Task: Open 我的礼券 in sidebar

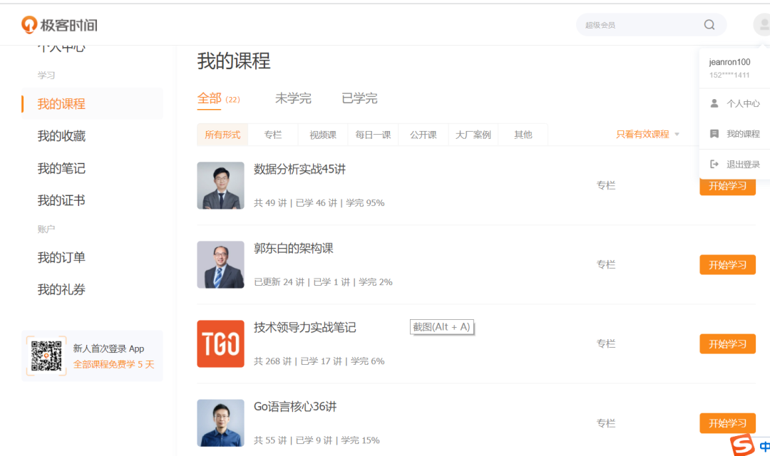Action: 61,289
